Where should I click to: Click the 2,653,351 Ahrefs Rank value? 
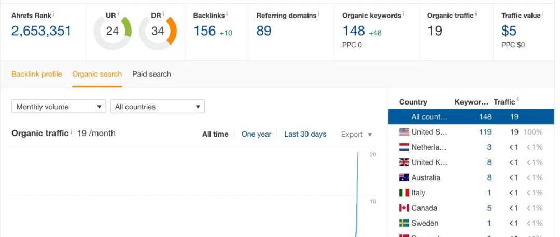41,31
